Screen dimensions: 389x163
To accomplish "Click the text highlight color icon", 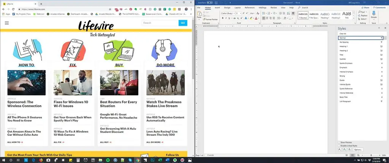I will click(251, 18).
